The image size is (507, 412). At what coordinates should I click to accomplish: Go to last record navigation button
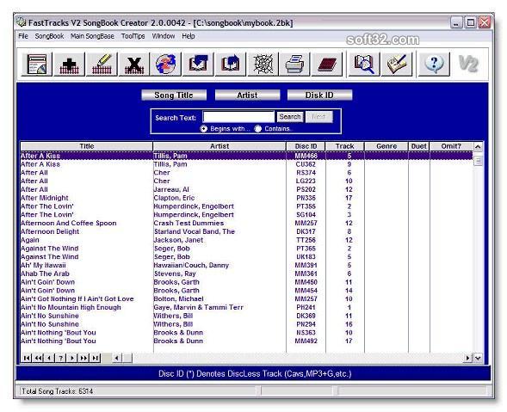pos(95,358)
